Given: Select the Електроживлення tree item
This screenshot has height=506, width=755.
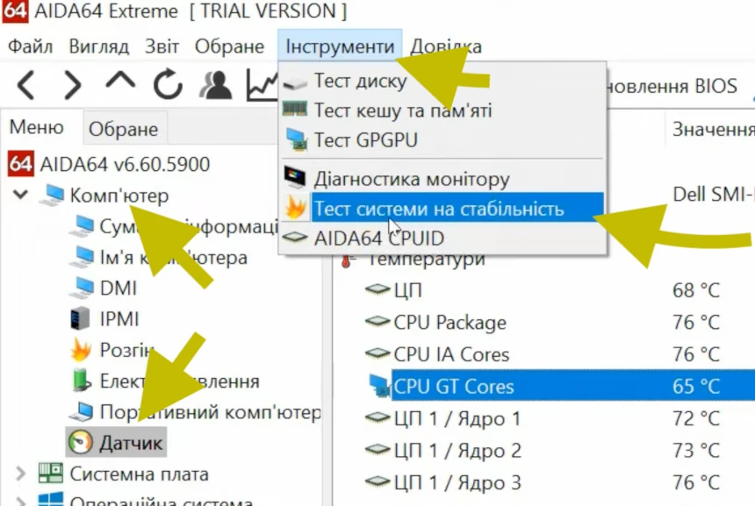Looking at the screenshot, I should [180, 381].
